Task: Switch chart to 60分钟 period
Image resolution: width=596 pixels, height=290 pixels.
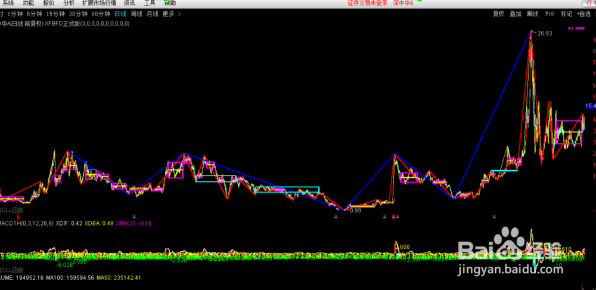Action: 101,14
